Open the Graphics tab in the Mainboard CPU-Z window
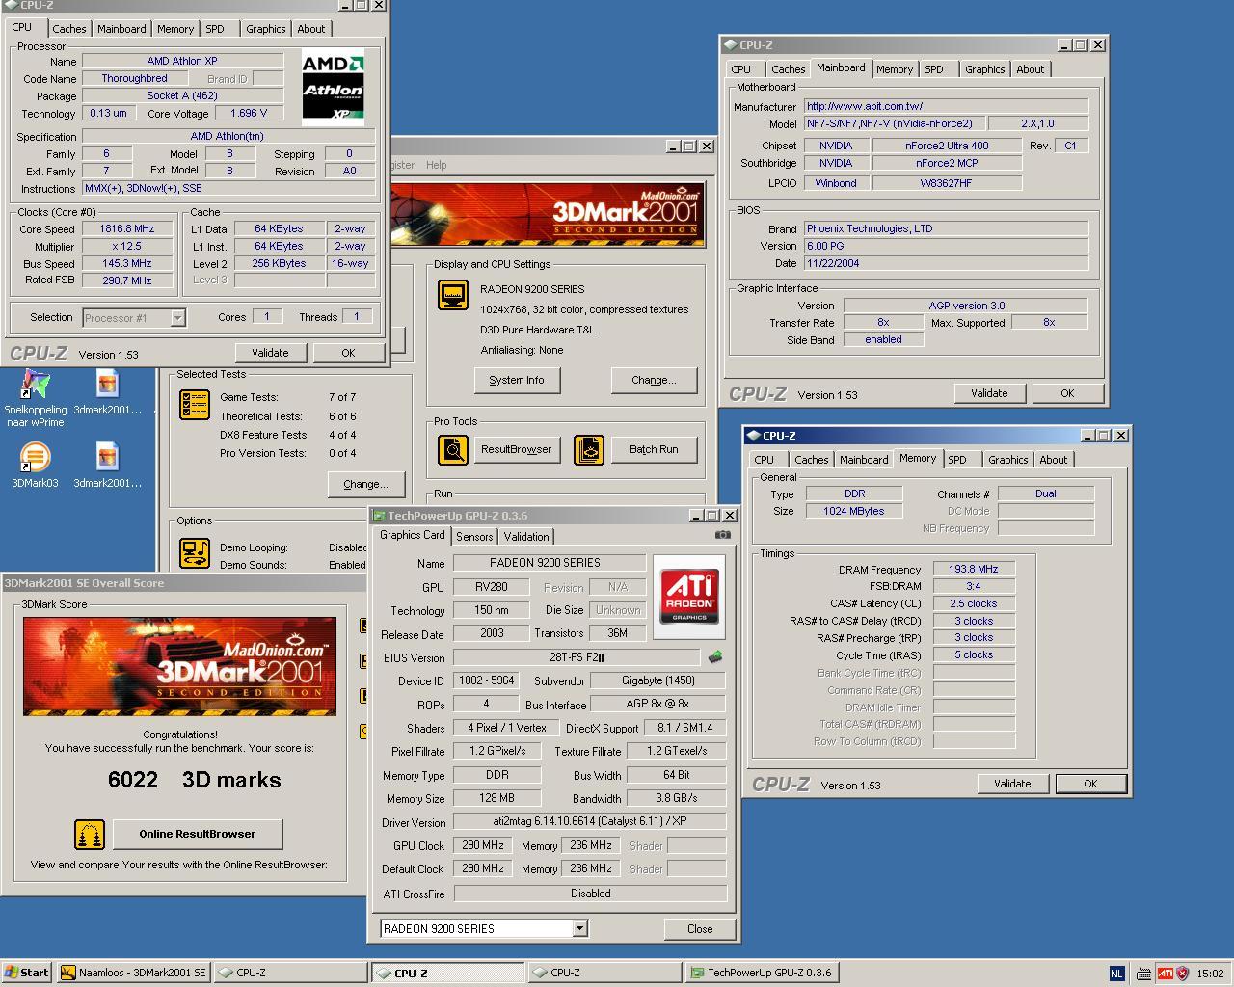The height and width of the screenshot is (987, 1234). [x=984, y=69]
